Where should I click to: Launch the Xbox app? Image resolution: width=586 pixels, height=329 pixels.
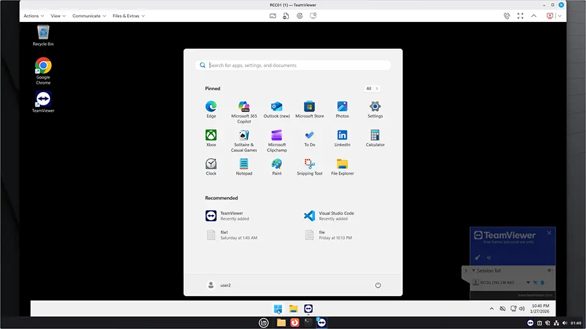tap(211, 138)
